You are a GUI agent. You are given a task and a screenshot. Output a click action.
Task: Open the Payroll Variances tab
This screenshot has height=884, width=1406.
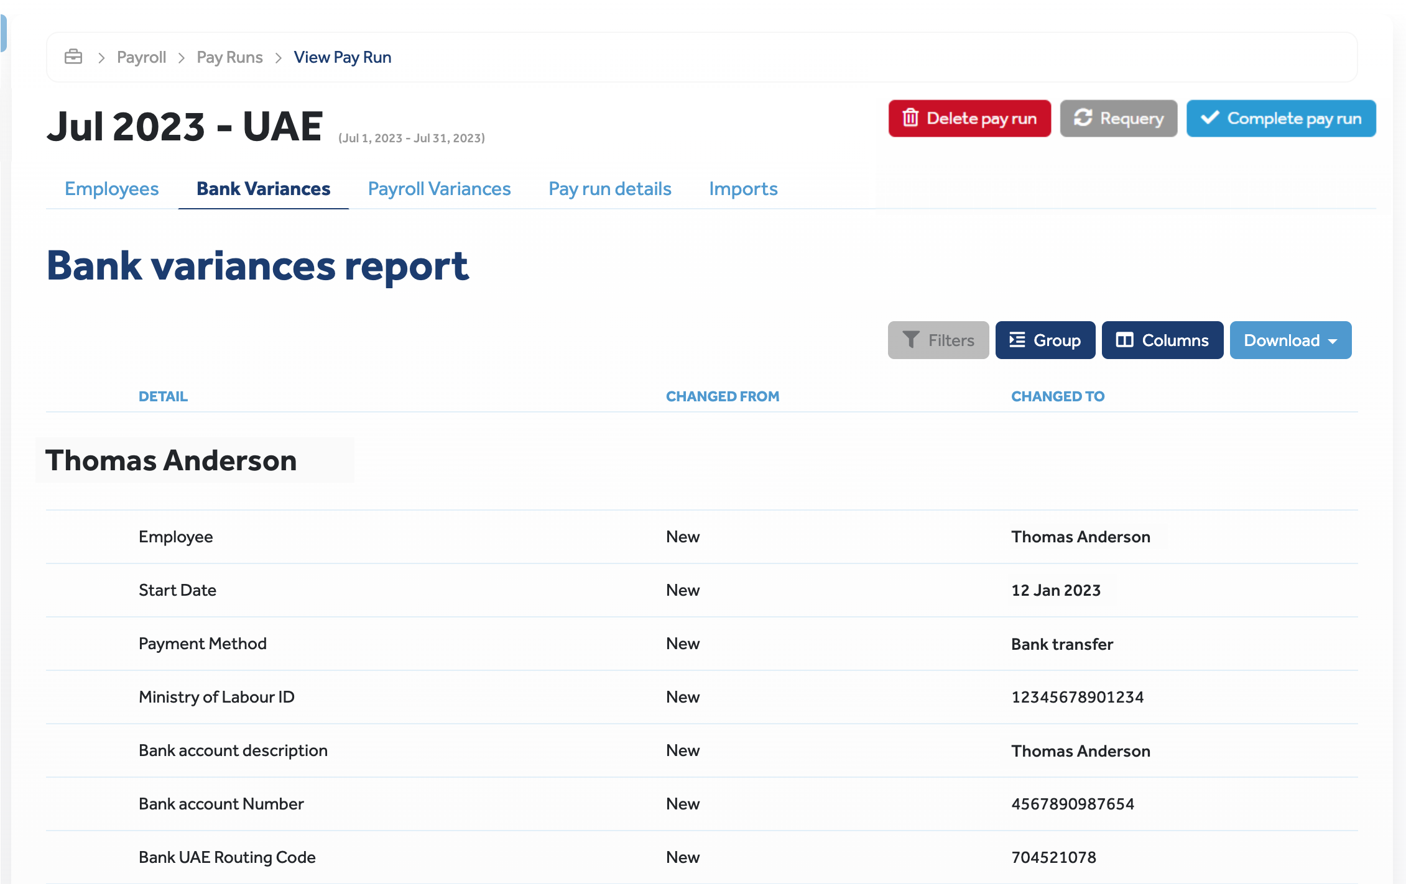tap(439, 189)
